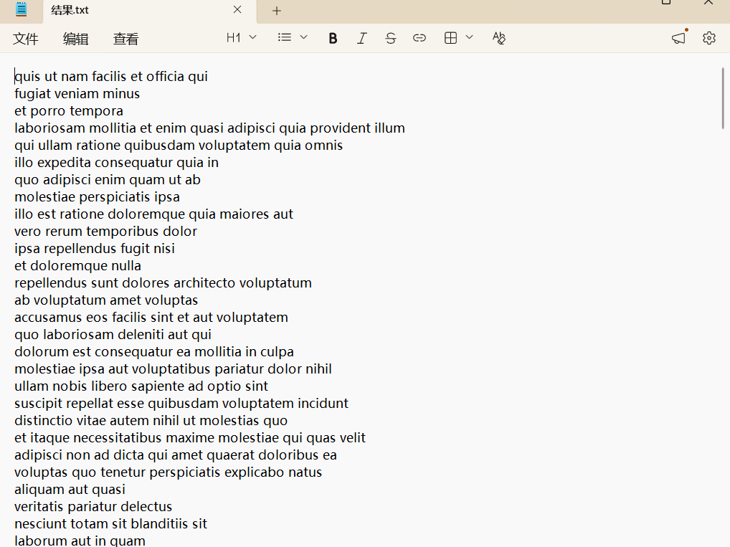Toggle bold formatting
This screenshot has width=730, height=547.
333,38
